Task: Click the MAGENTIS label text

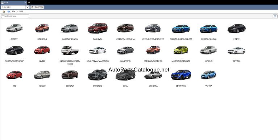Action: click(x=125, y=61)
